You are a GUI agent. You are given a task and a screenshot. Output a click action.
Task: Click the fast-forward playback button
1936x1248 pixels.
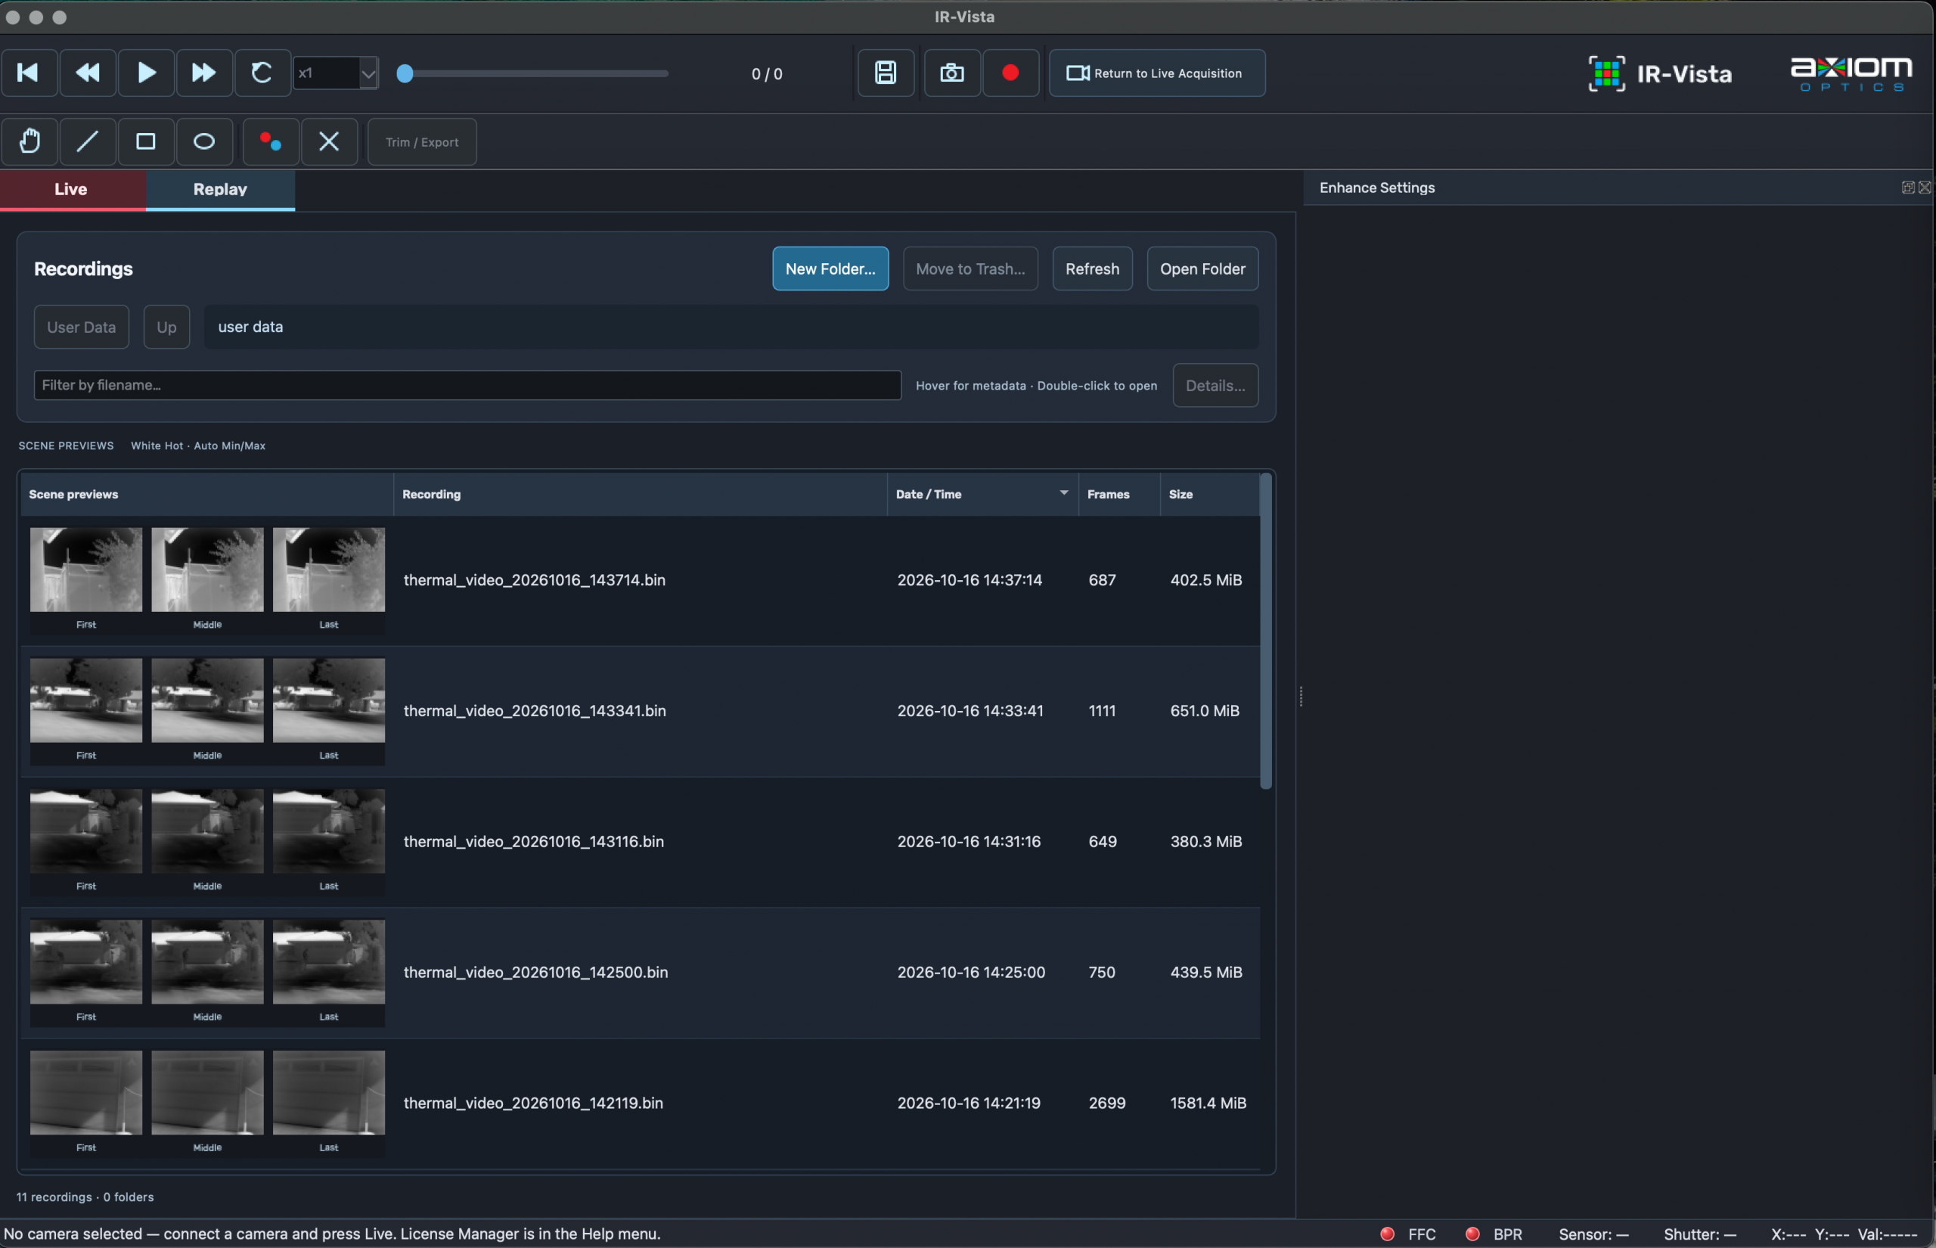coord(204,73)
